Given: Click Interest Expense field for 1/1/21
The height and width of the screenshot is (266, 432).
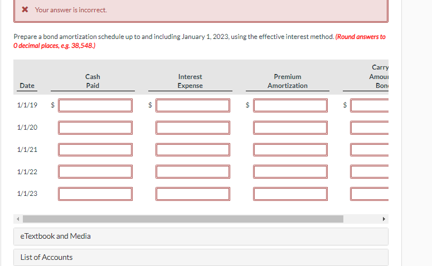Looking at the screenshot, I should pos(192,150).
